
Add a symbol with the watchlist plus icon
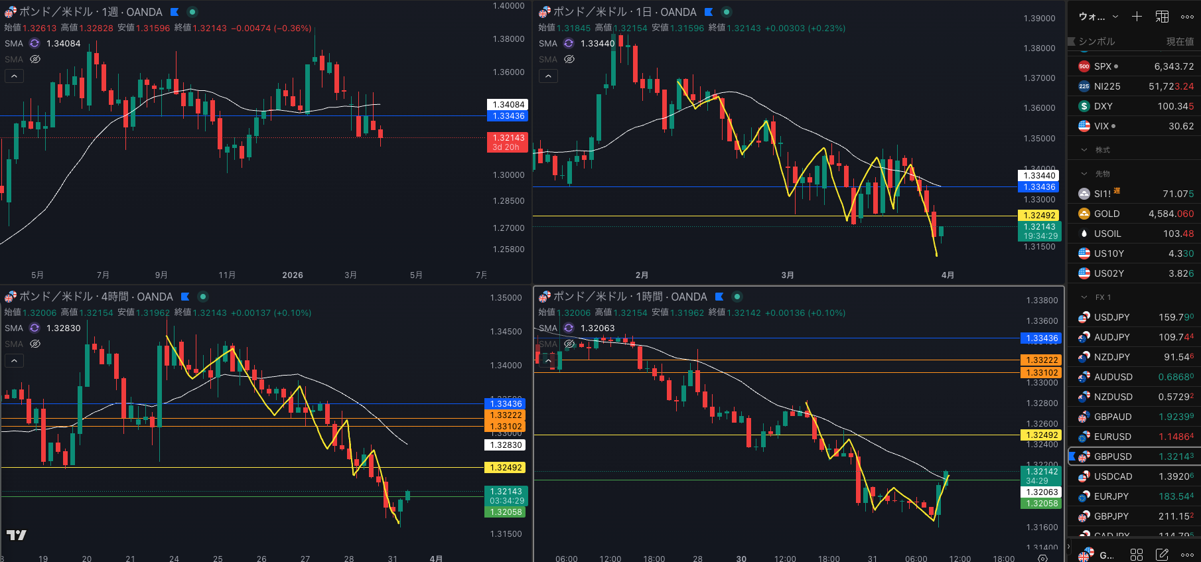click(1137, 17)
